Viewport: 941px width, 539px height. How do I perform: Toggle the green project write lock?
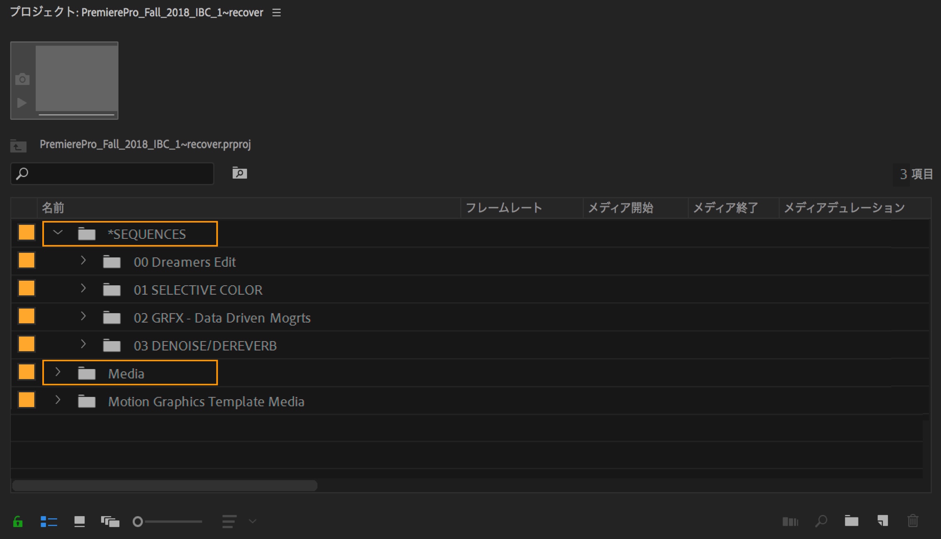pyautogui.click(x=18, y=521)
